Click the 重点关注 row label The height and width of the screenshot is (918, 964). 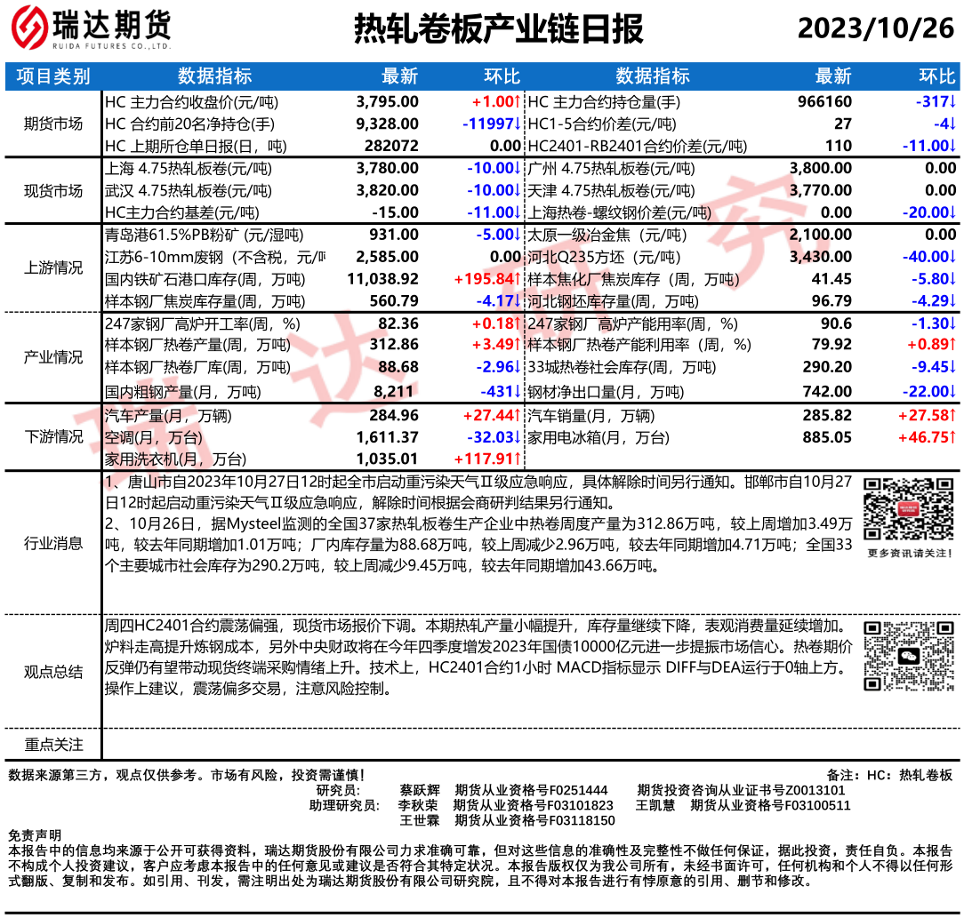pos(53,745)
